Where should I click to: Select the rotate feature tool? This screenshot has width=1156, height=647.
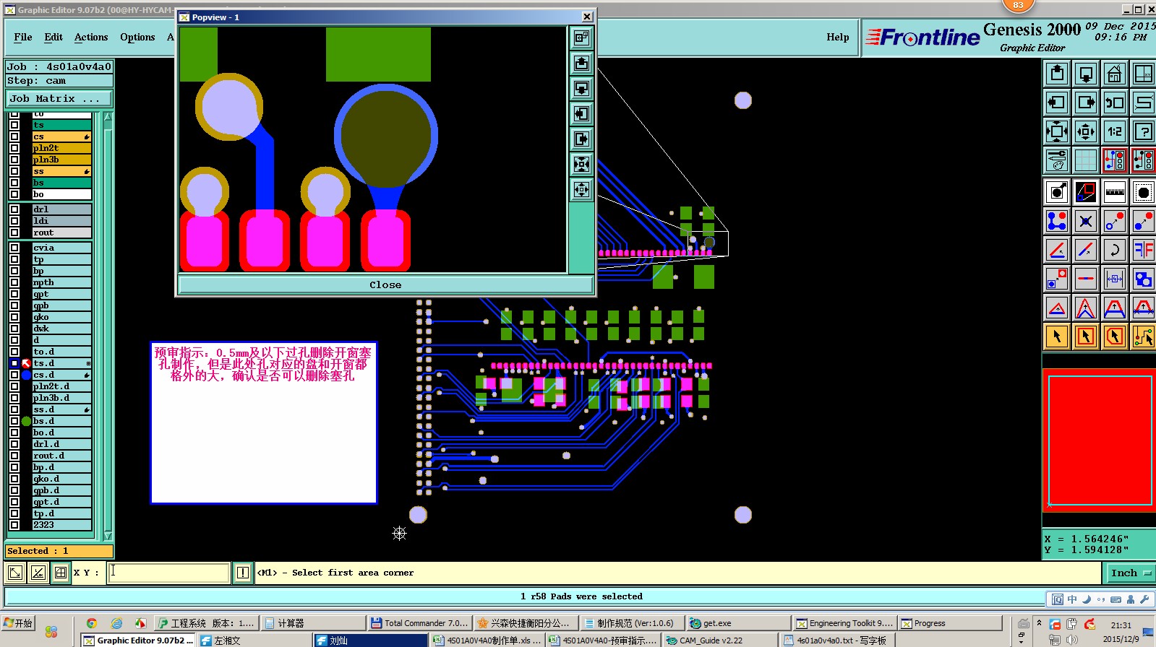click(1115, 250)
